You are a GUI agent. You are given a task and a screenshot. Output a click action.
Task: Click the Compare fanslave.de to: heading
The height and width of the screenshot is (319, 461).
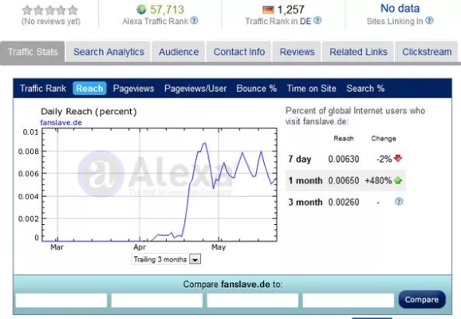click(x=233, y=284)
